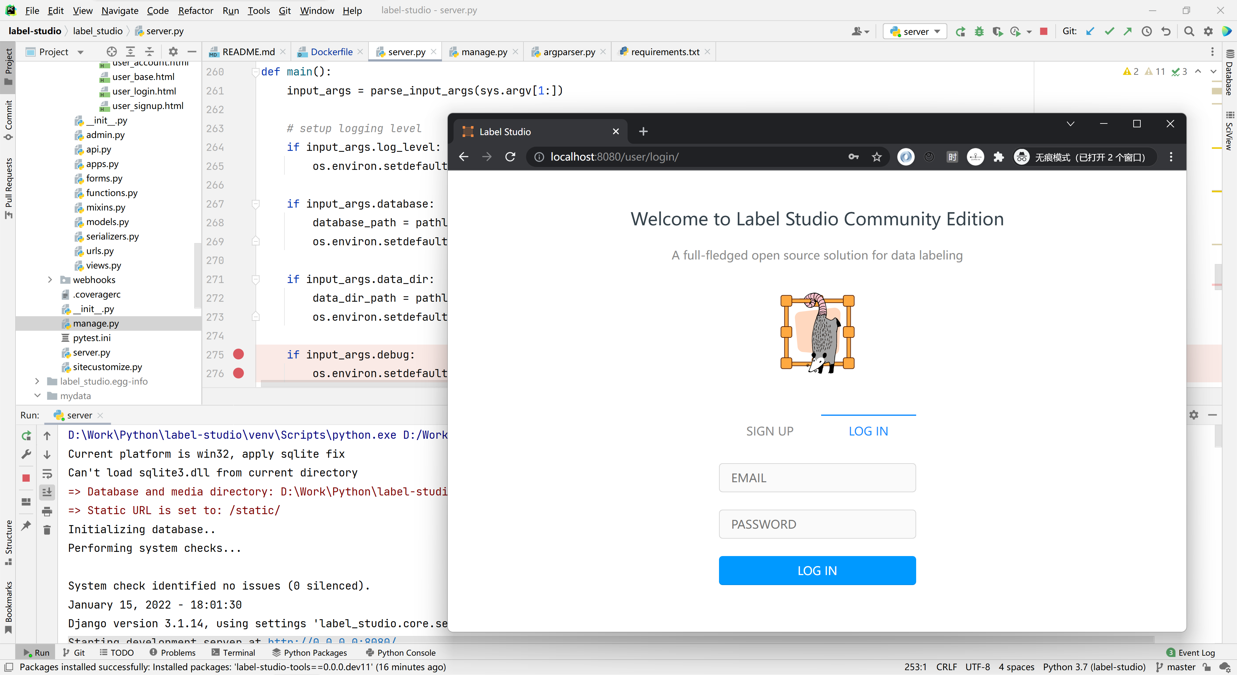1237x675 pixels.
Task: Click the select opened file target icon
Action: click(x=111, y=52)
